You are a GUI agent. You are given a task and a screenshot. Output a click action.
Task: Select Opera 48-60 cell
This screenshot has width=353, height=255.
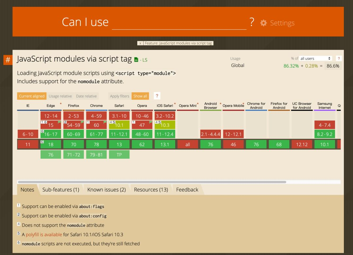tap(142, 134)
